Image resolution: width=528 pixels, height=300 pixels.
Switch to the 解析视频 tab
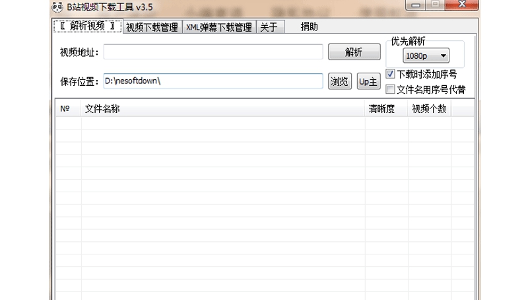88,26
